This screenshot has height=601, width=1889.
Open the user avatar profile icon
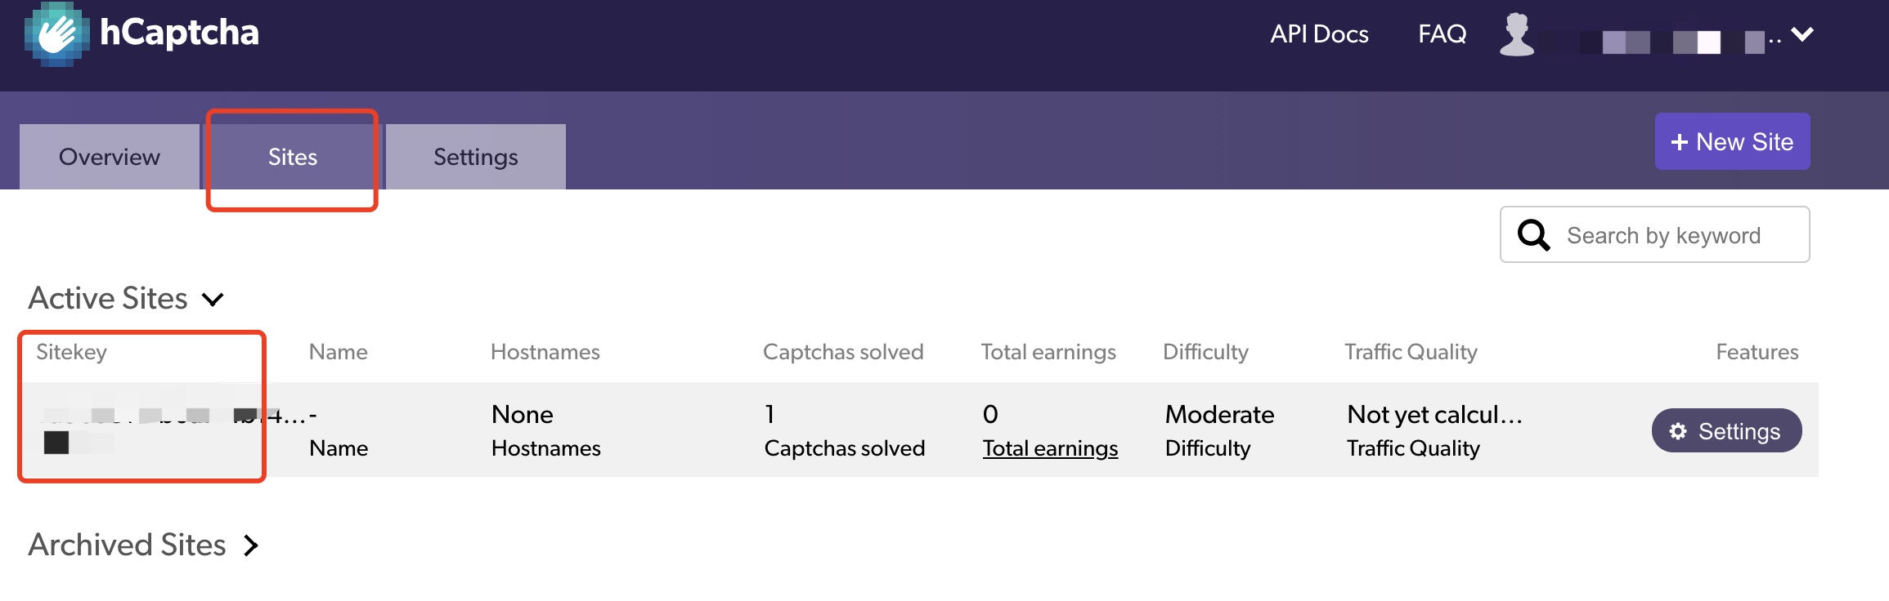click(1517, 34)
